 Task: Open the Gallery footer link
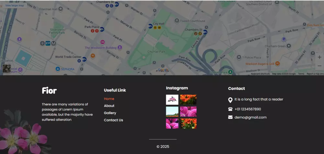(x=110, y=113)
